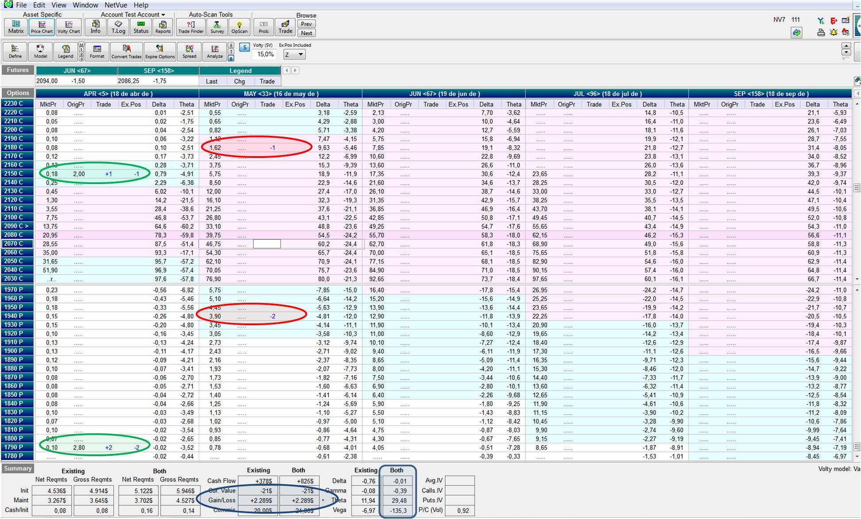This screenshot has height=519, width=861.
Task: Click the Browse Next button
Action: click(306, 33)
